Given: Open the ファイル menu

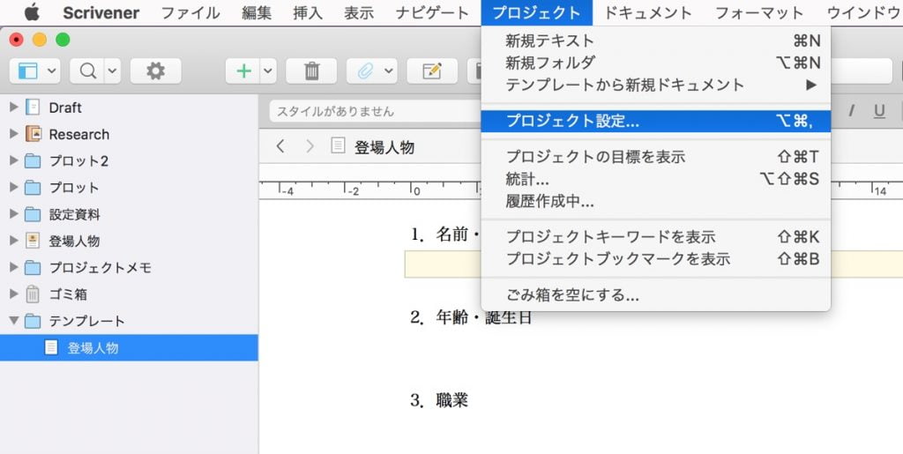Looking at the screenshot, I should pyautogui.click(x=190, y=12).
